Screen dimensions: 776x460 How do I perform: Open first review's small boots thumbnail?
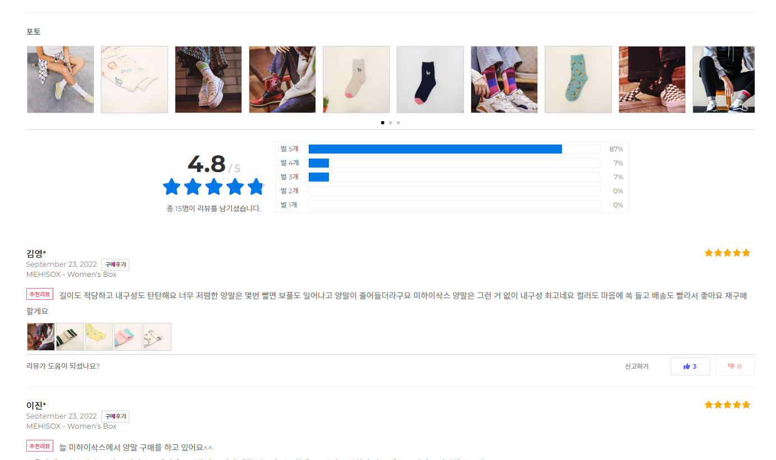click(x=41, y=337)
